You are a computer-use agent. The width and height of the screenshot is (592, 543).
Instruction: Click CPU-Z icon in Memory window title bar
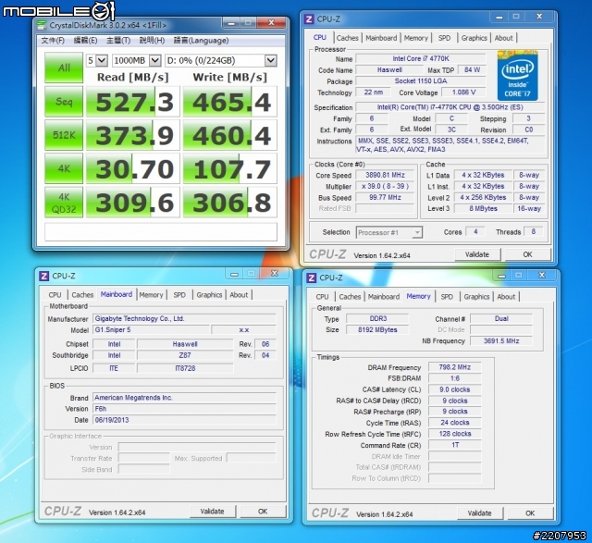(312, 278)
